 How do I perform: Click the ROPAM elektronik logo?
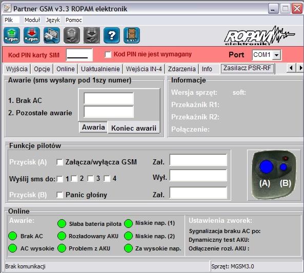point(259,36)
